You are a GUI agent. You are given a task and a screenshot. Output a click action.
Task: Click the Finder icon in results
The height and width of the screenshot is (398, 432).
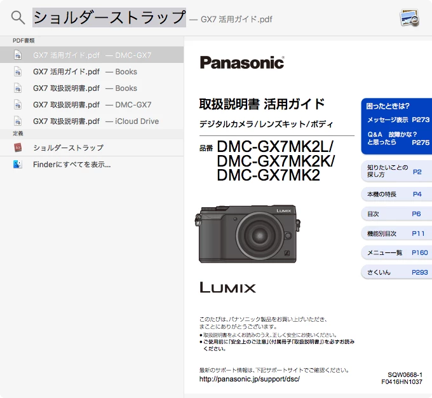18,165
